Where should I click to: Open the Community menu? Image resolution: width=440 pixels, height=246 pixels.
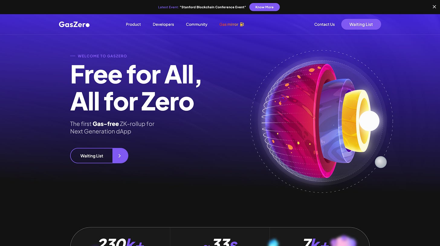196,24
